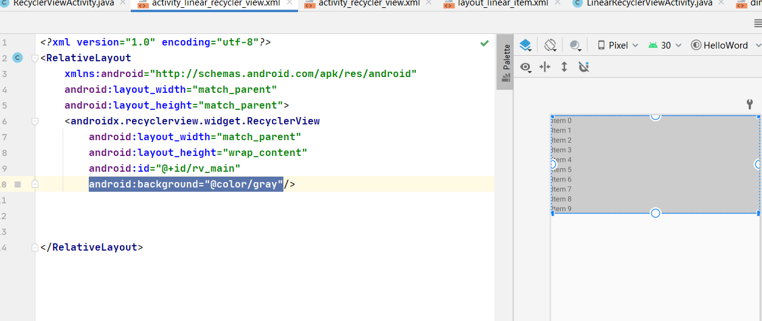Open the hamburger view mode menu
This screenshot has width=762, height=321.
[x=757, y=23]
